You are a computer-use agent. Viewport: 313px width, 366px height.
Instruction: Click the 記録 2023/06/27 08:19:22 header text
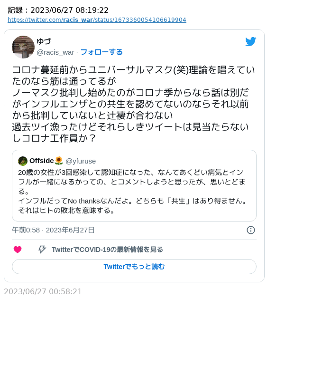[58, 10]
